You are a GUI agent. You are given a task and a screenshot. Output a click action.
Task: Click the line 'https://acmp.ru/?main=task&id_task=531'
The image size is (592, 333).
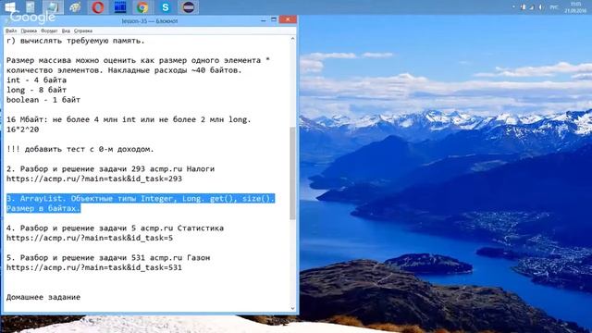pyautogui.click(x=94, y=267)
